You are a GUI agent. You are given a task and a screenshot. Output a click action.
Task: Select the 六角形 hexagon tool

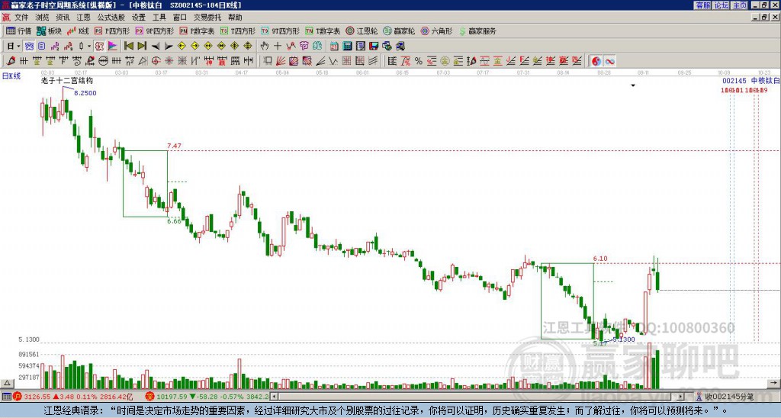click(436, 31)
